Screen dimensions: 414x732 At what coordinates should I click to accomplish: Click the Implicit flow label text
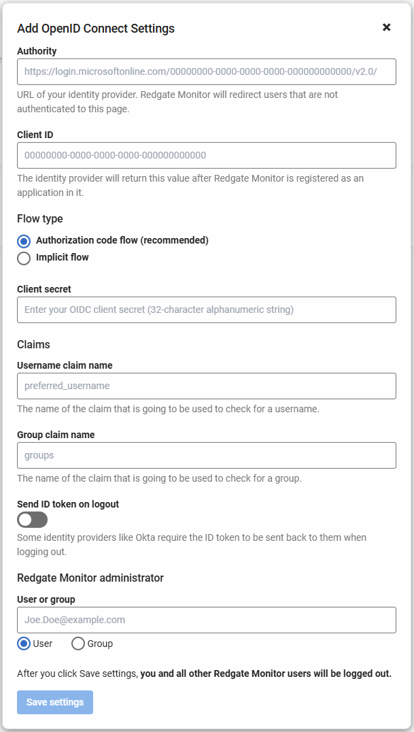pyautogui.click(x=63, y=257)
